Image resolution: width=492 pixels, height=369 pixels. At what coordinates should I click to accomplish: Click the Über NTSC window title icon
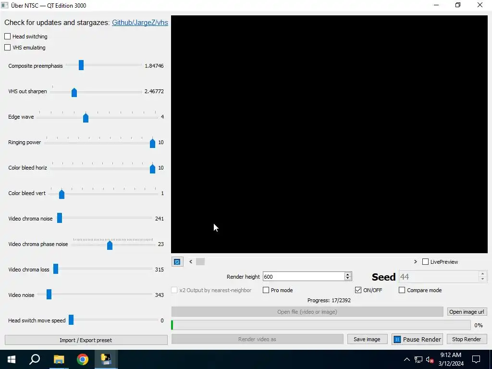coord(5,5)
